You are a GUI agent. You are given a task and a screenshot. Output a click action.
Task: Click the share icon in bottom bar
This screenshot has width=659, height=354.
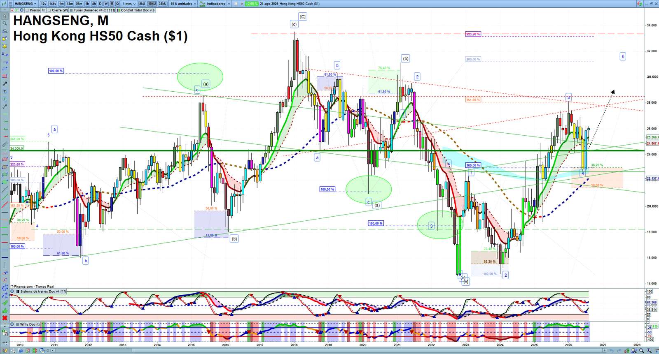13,350
